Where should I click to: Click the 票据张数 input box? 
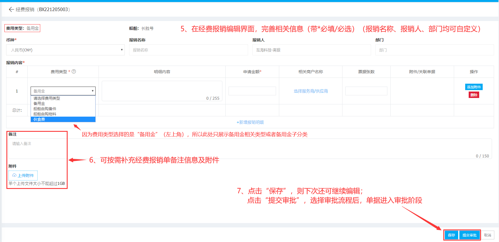(x=366, y=91)
